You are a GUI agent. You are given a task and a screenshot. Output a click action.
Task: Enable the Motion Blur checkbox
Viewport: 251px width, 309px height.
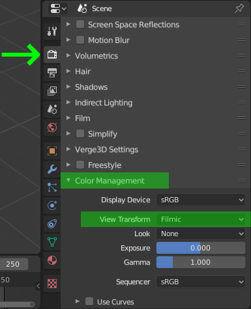coord(80,40)
